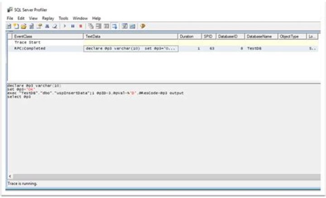326x198 pixels.
Task: Click the Clear Trace Window eraser icon
Action: [x=55, y=26]
